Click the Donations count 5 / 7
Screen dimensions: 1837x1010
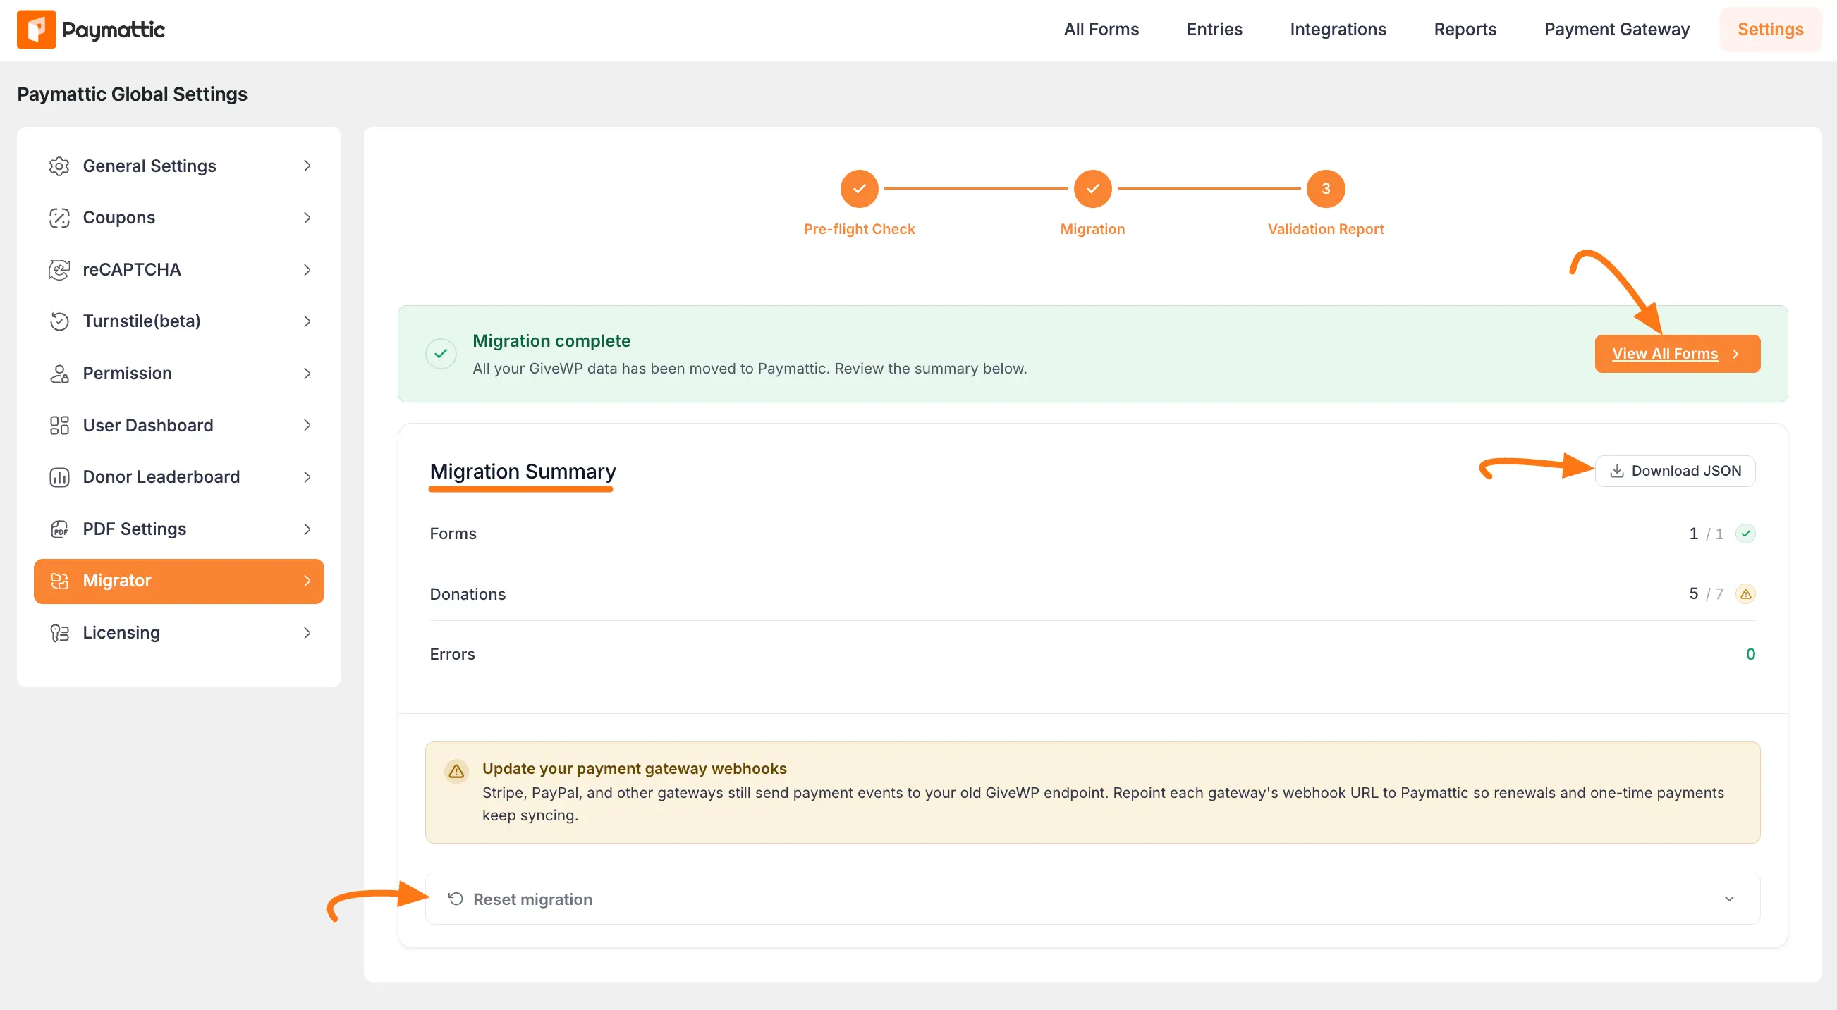pyautogui.click(x=1706, y=593)
